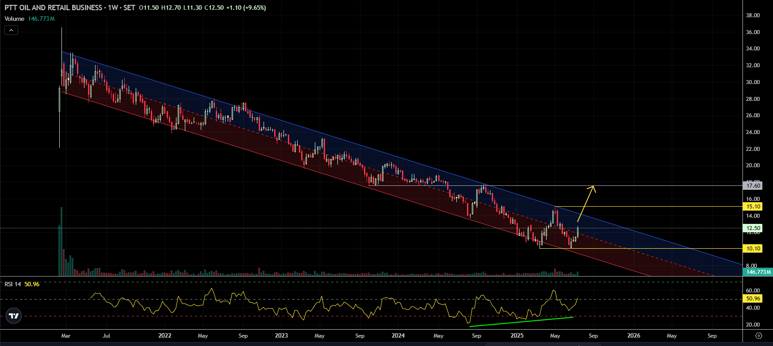Screen dimensions: 773x346
Task: Click the yellow 50.96 RSI legend value
Action: click(x=32, y=284)
